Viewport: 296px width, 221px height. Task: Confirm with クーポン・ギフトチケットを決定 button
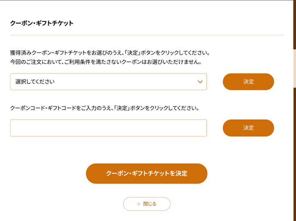[147, 174]
